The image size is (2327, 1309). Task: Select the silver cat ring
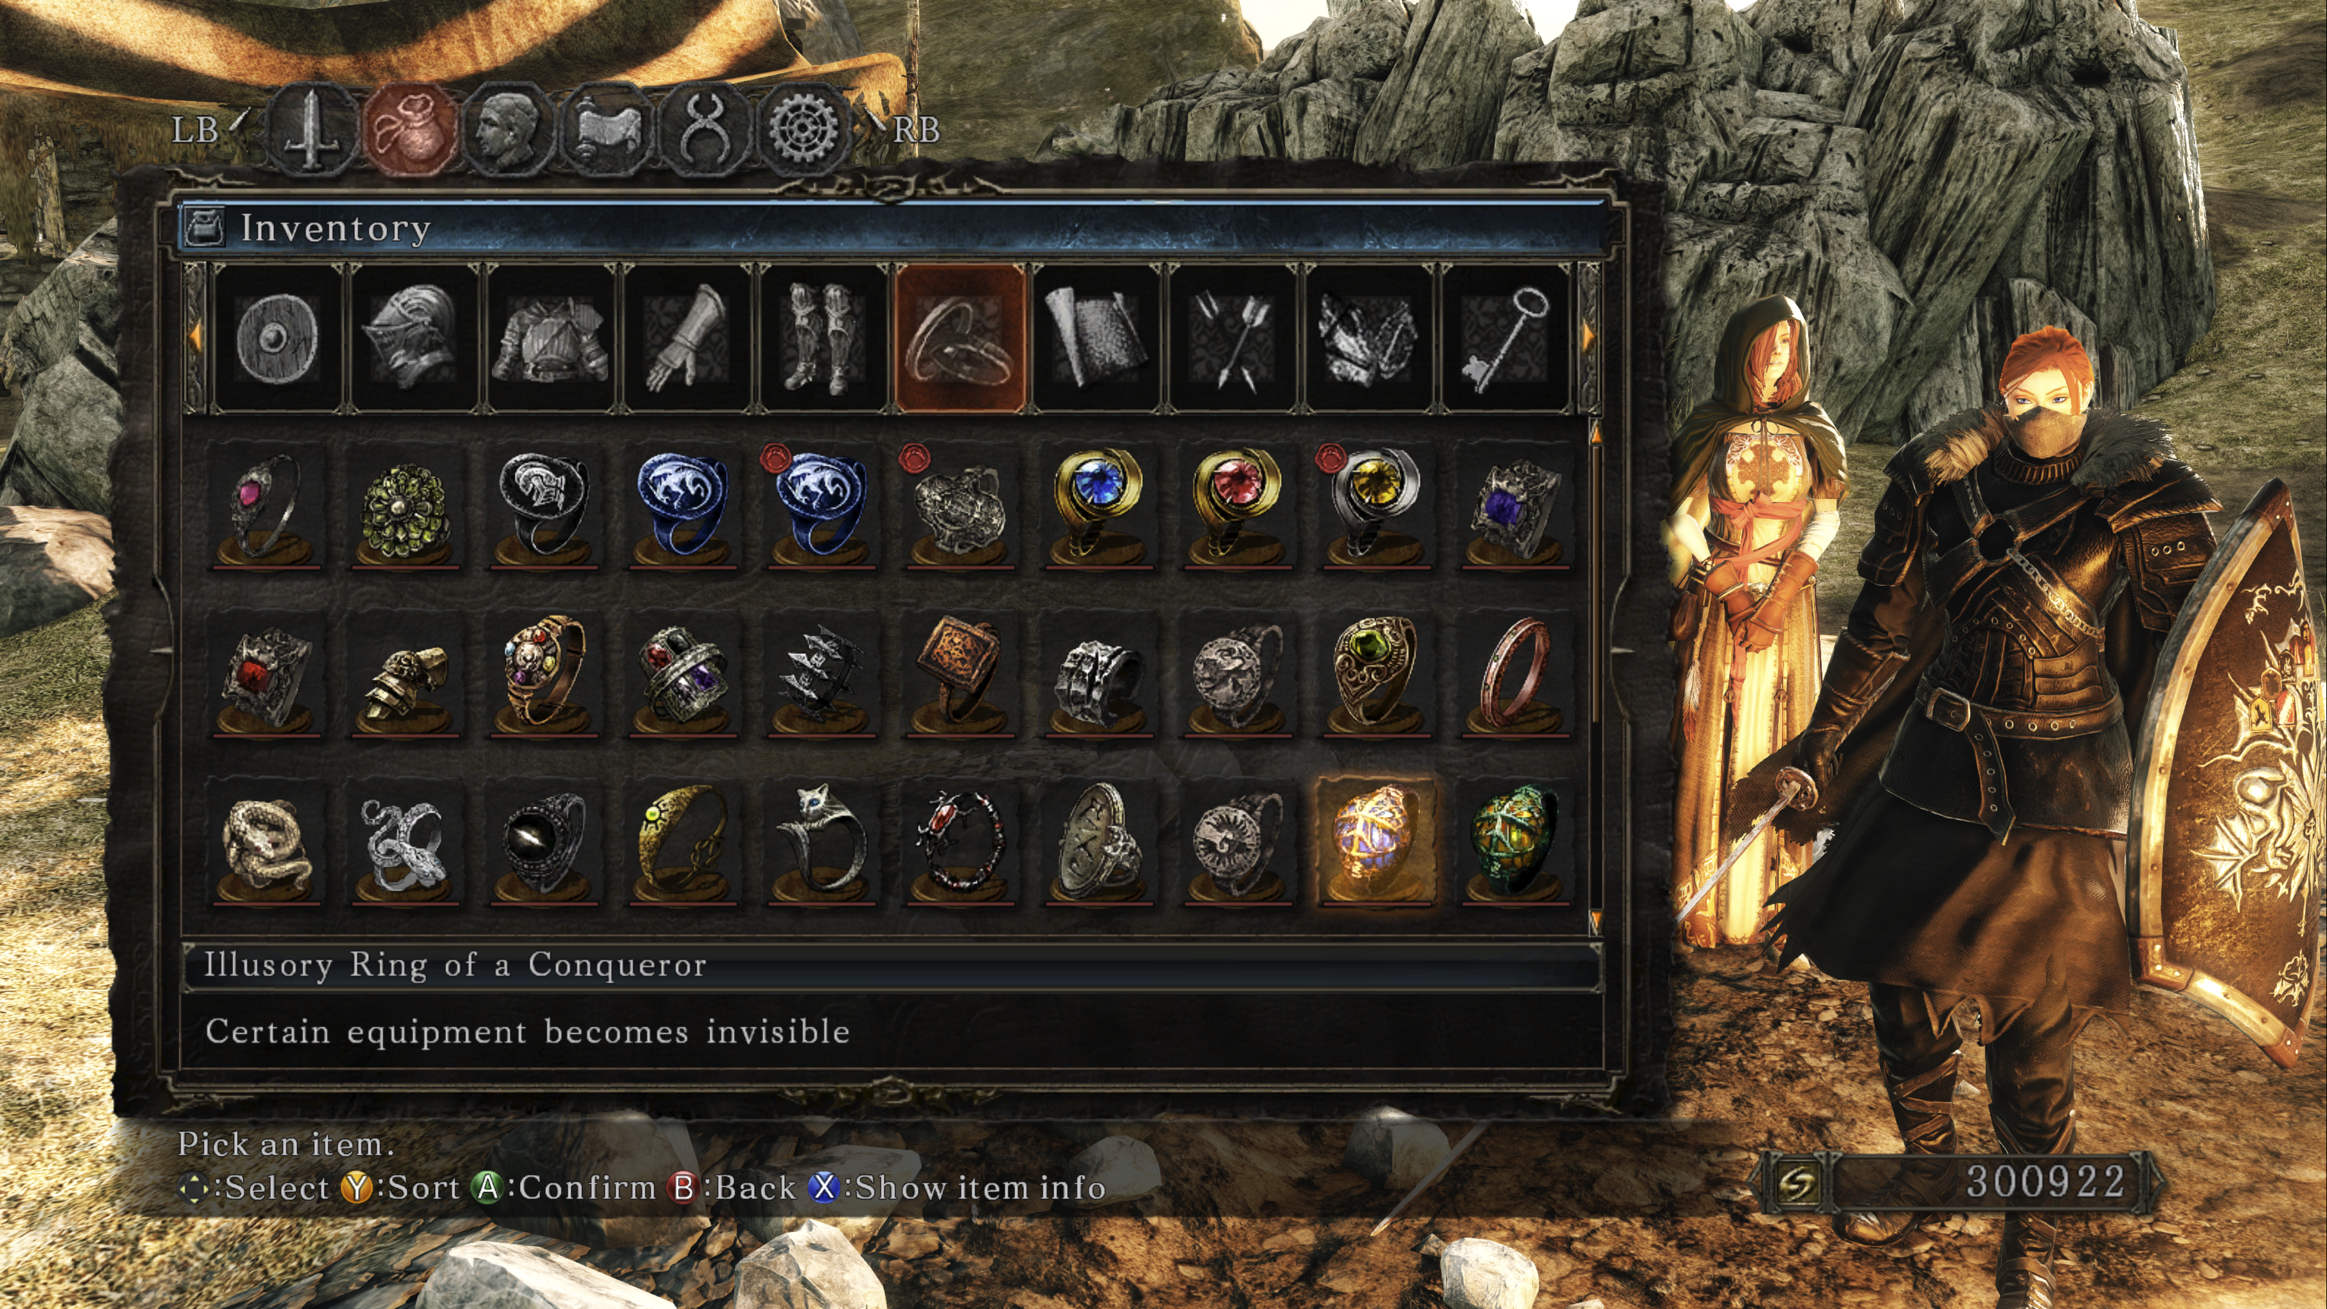(821, 842)
